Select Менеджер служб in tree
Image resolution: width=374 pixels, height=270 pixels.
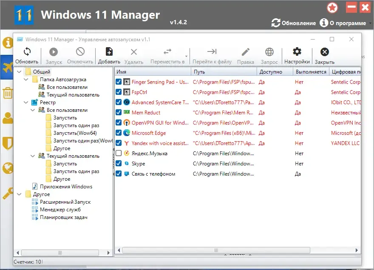[x=60, y=210]
